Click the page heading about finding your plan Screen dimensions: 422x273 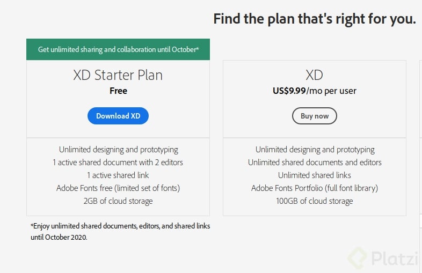coord(315,19)
